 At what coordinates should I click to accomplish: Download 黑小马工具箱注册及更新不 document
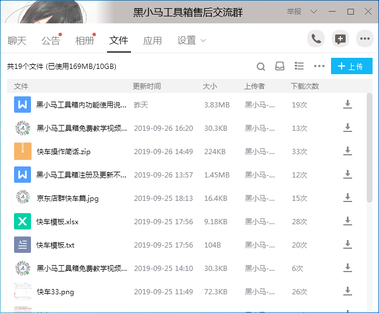[347, 175]
